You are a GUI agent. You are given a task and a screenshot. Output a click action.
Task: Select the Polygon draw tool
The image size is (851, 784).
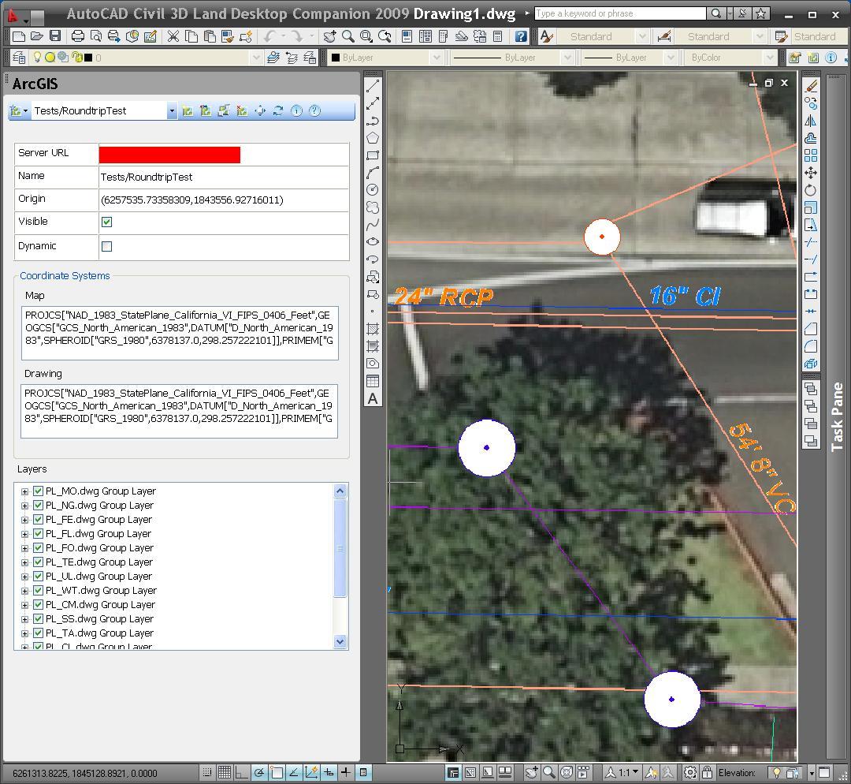coord(373,138)
